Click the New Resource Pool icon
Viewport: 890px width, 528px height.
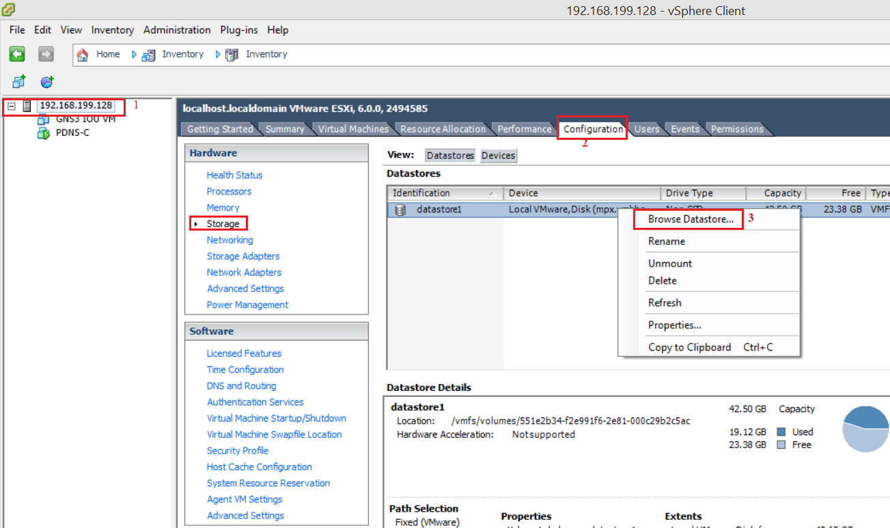tap(45, 82)
